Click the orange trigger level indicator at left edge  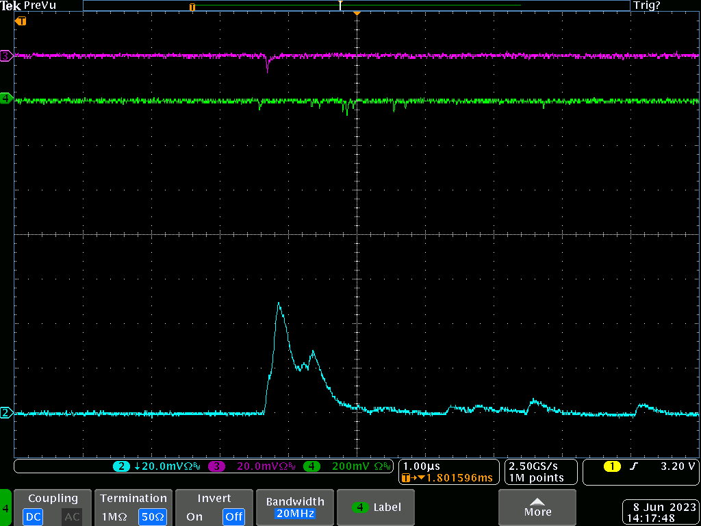(x=21, y=21)
